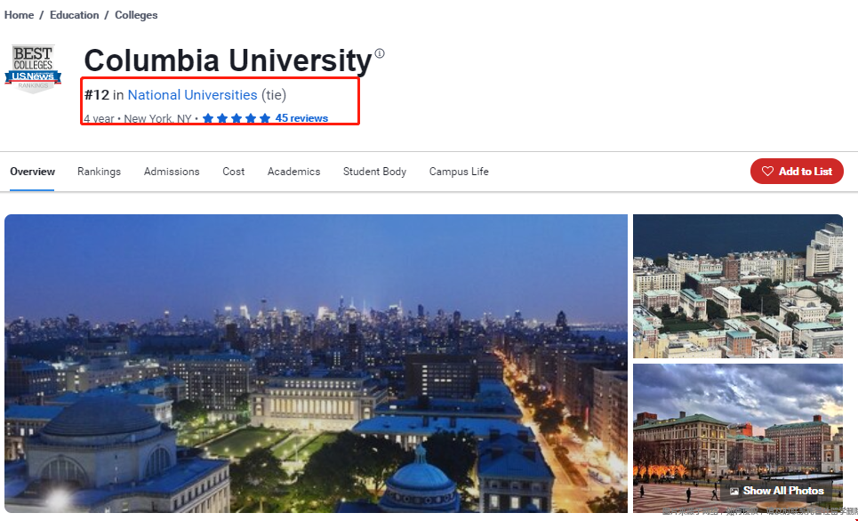
Task: Open the red brick campus plaza photo
Action: click(x=738, y=437)
